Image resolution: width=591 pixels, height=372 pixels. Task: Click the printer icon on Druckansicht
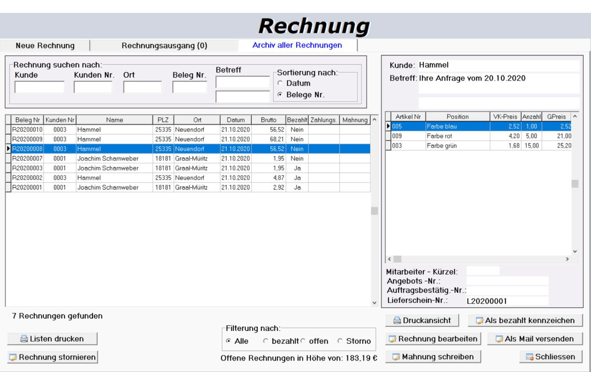(397, 321)
